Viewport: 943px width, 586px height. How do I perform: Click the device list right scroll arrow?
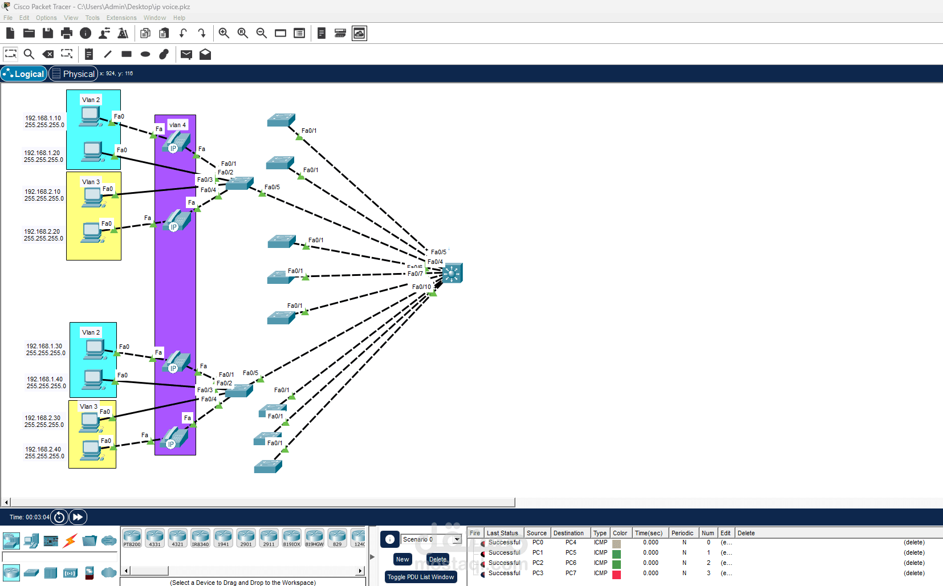coord(361,571)
